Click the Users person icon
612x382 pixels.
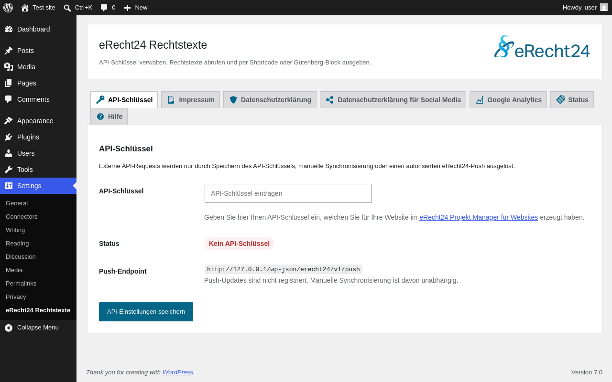coord(9,153)
